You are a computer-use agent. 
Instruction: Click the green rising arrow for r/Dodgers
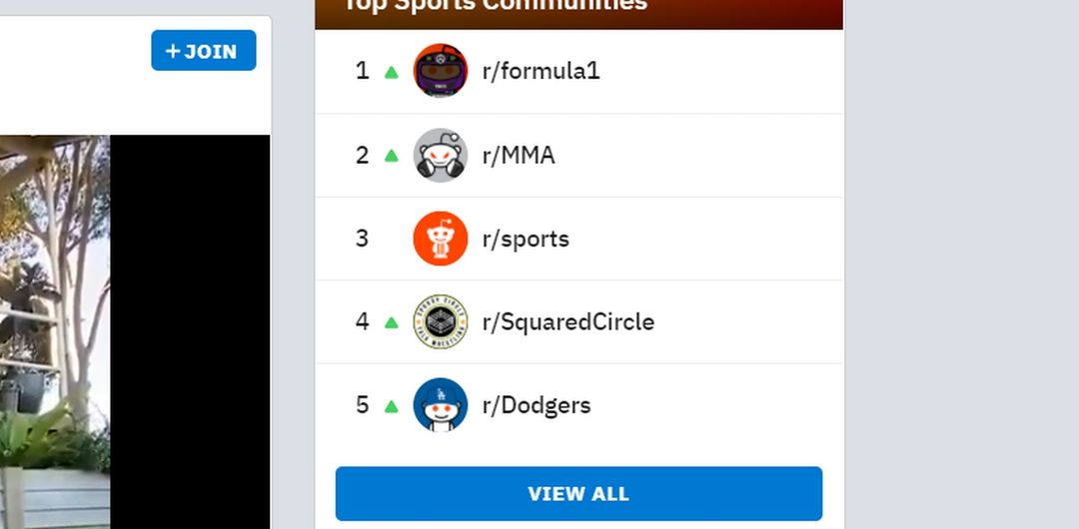(x=392, y=406)
